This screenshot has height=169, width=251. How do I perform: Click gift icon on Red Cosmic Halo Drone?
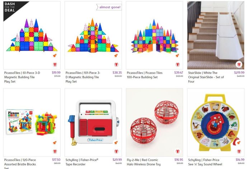(x=178, y=151)
